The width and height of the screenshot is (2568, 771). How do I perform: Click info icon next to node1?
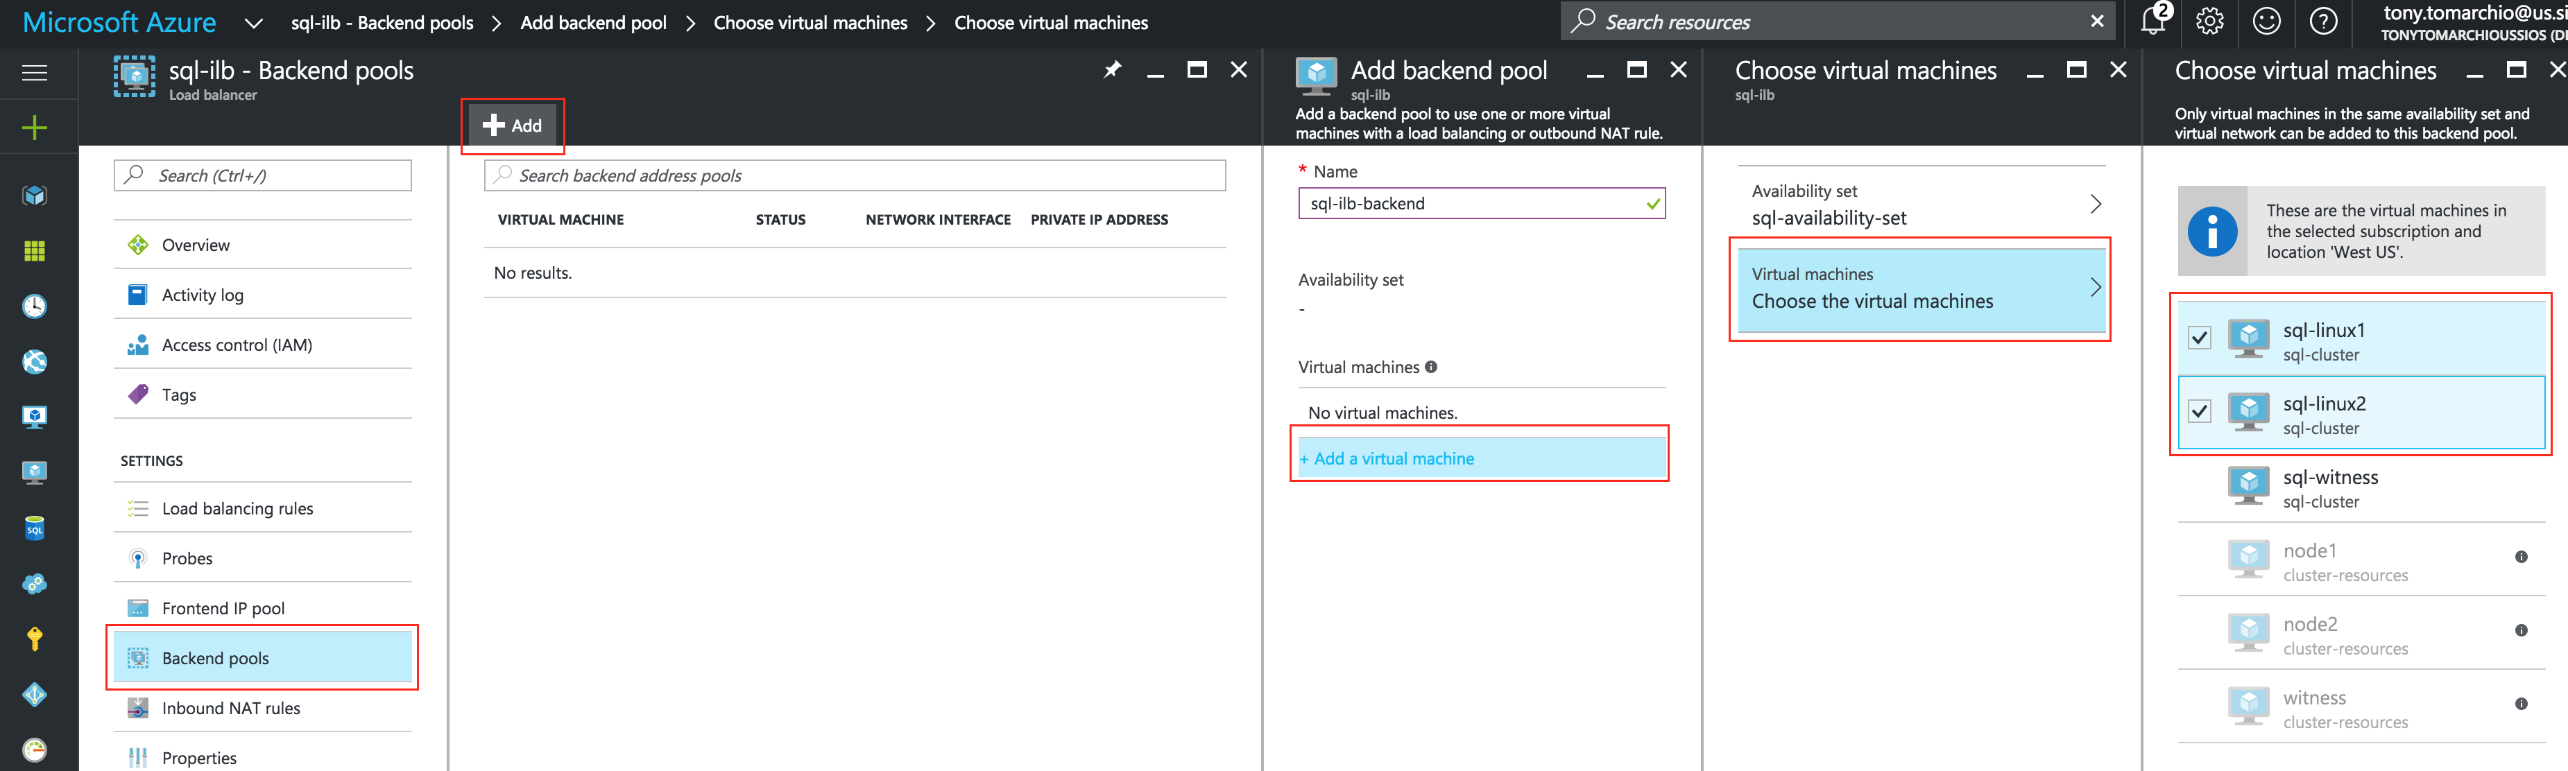click(2521, 557)
